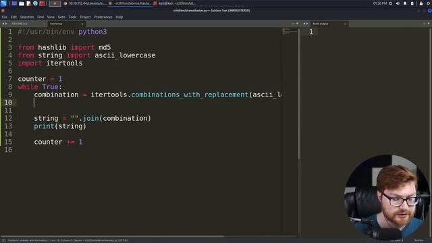
Task: Click the new tab plus in right pane
Action: [425, 24]
